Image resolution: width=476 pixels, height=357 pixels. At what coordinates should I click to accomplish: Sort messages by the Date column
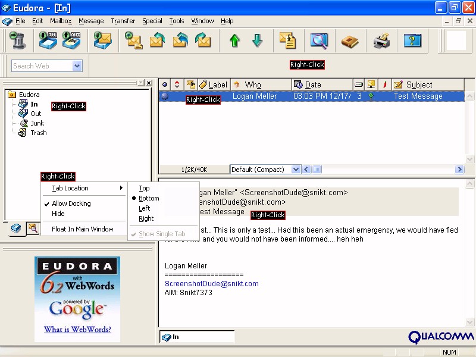pyautogui.click(x=322, y=84)
